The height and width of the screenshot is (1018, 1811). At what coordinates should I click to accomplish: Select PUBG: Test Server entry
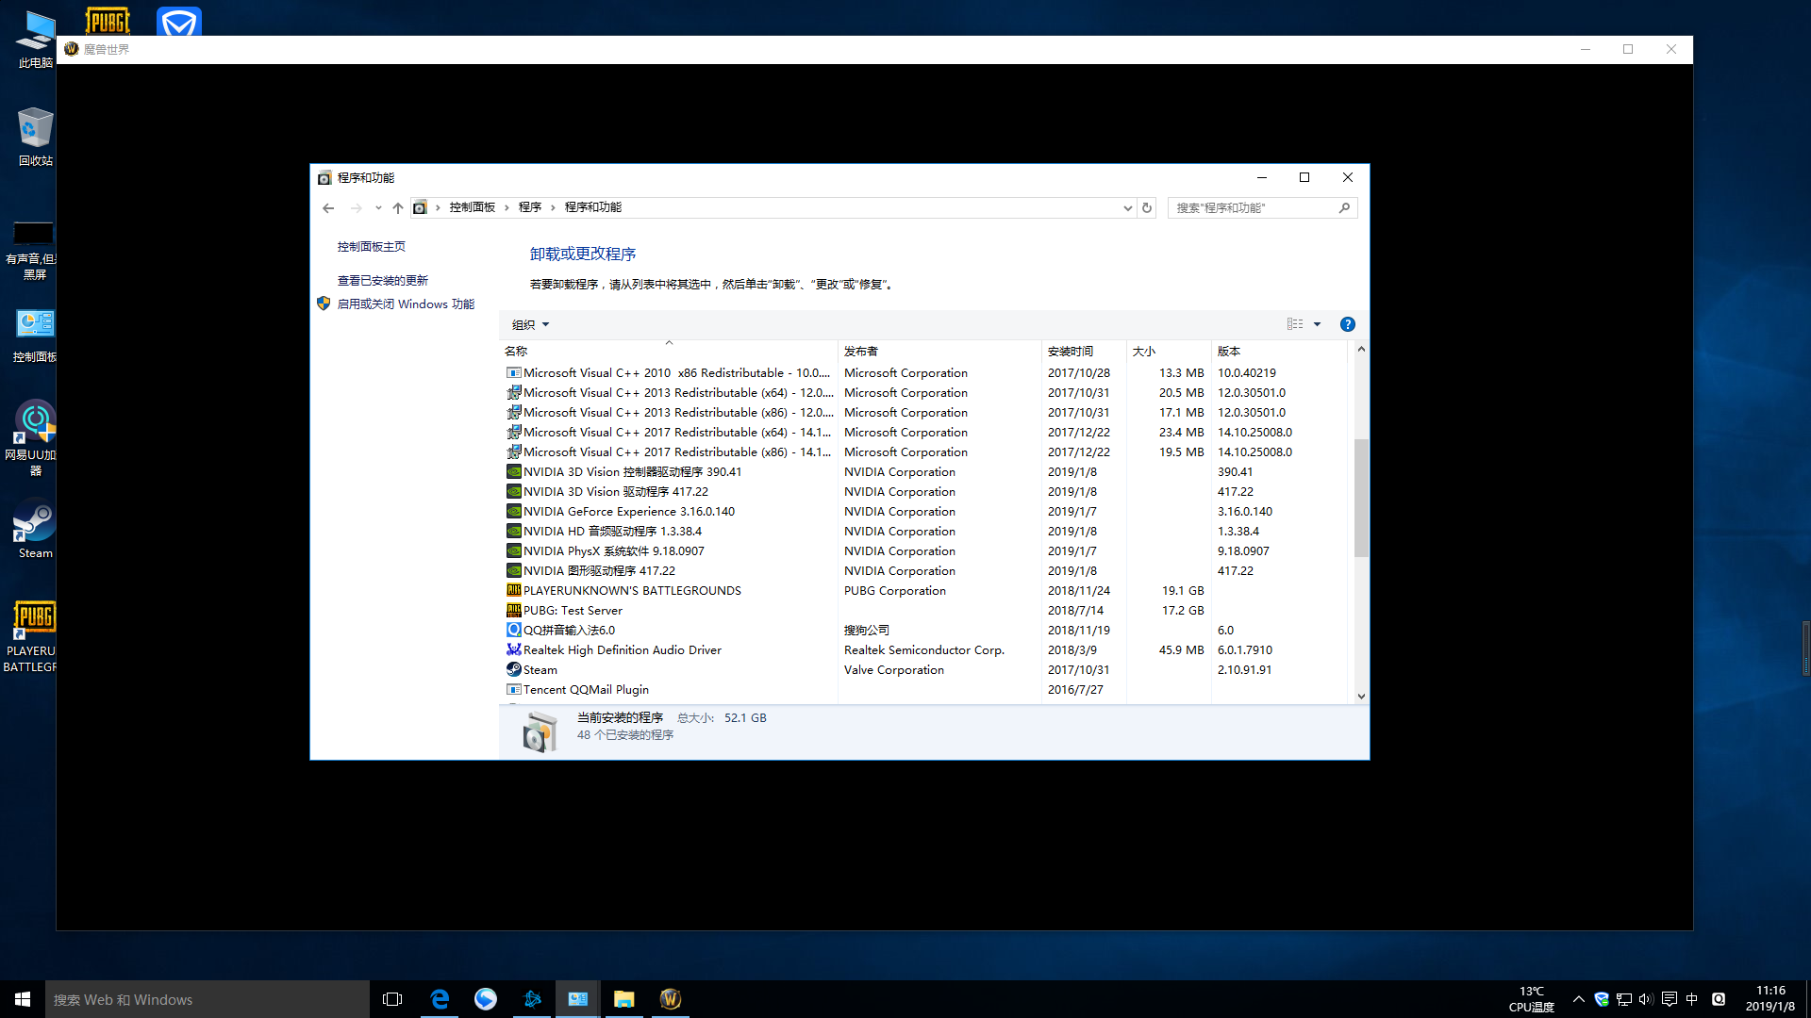coord(926,610)
